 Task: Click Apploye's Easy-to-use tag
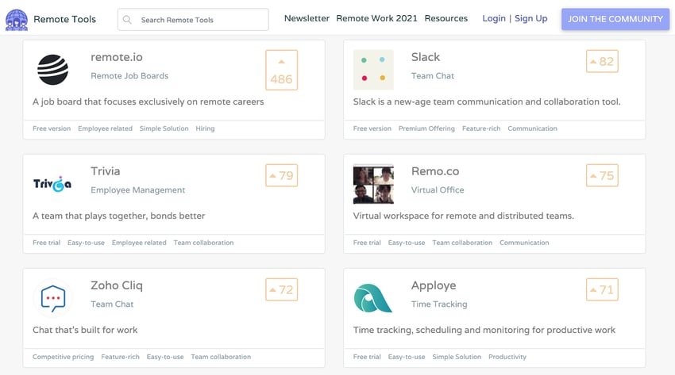point(407,357)
